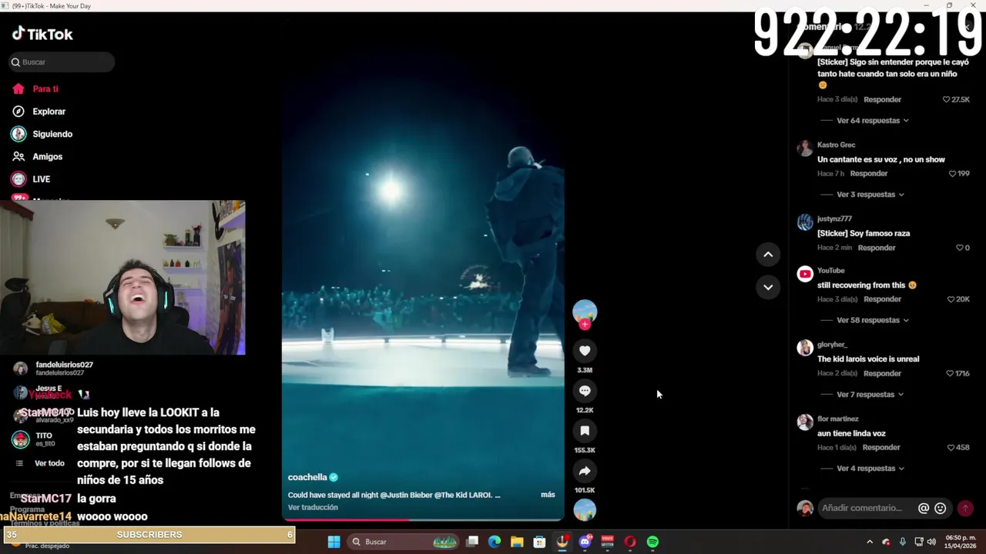Open comments via the speech bubble icon
Viewport: 986px width, 554px height.
tap(585, 391)
